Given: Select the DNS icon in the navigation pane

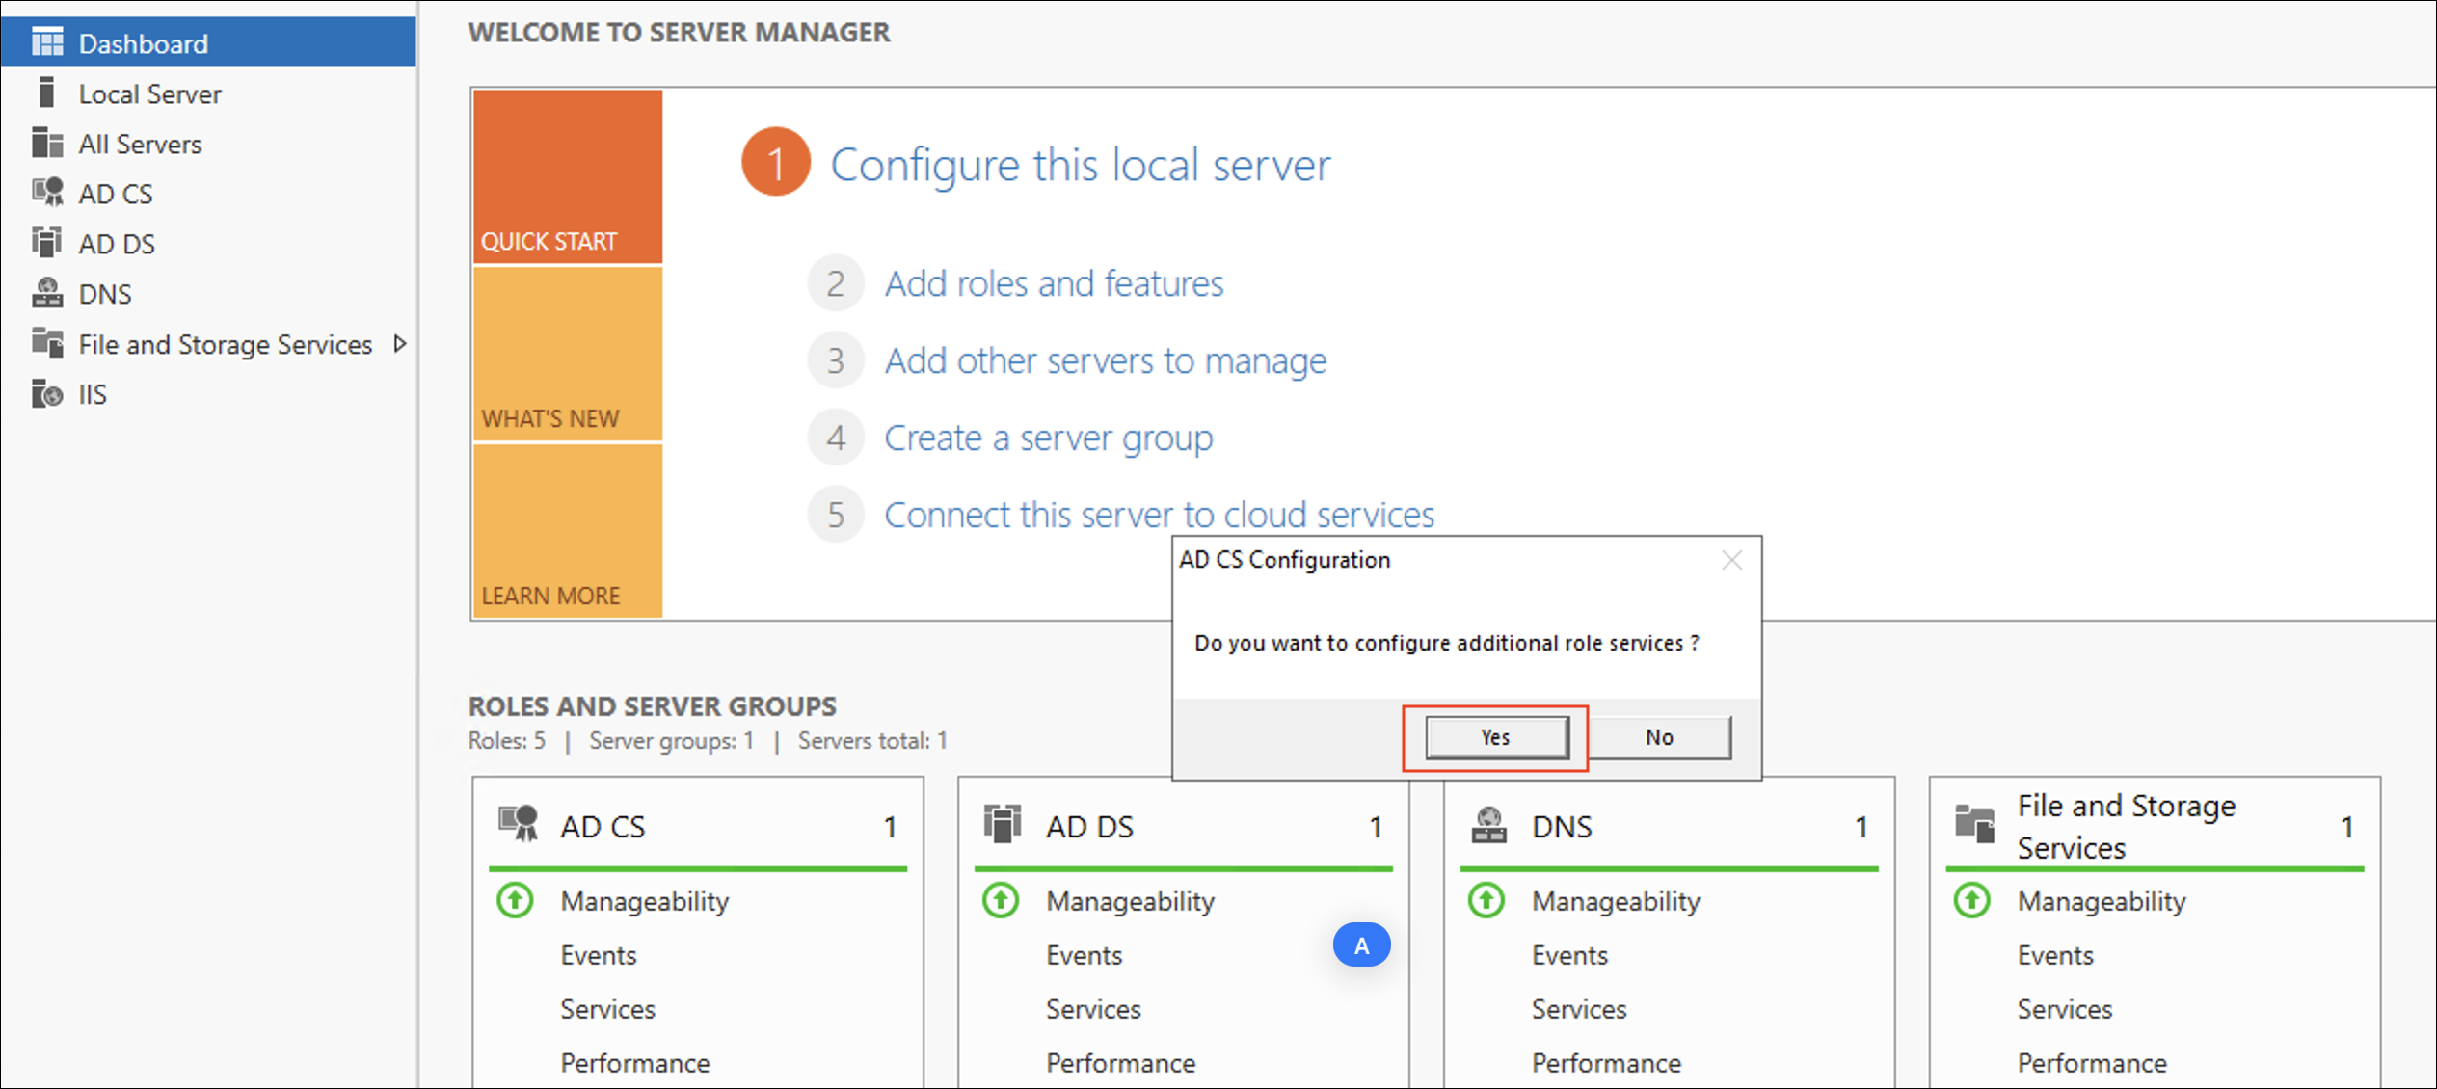Looking at the screenshot, I should 47,293.
